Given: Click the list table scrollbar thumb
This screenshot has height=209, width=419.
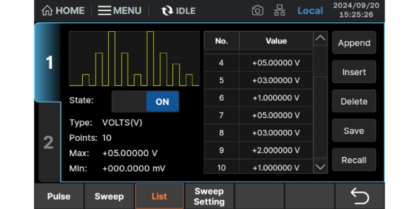Looking at the screenshot, I should (x=320, y=117).
